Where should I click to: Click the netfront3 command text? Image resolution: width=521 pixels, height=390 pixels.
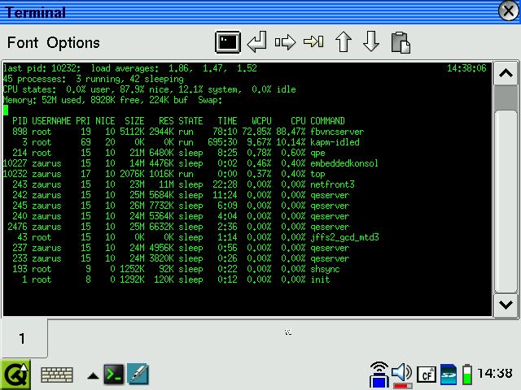pos(332,184)
